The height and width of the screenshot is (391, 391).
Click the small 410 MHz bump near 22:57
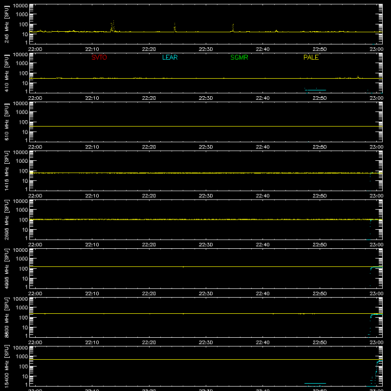tap(358, 77)
